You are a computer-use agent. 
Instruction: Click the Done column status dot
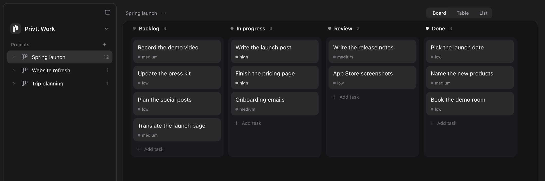(427, 28)
